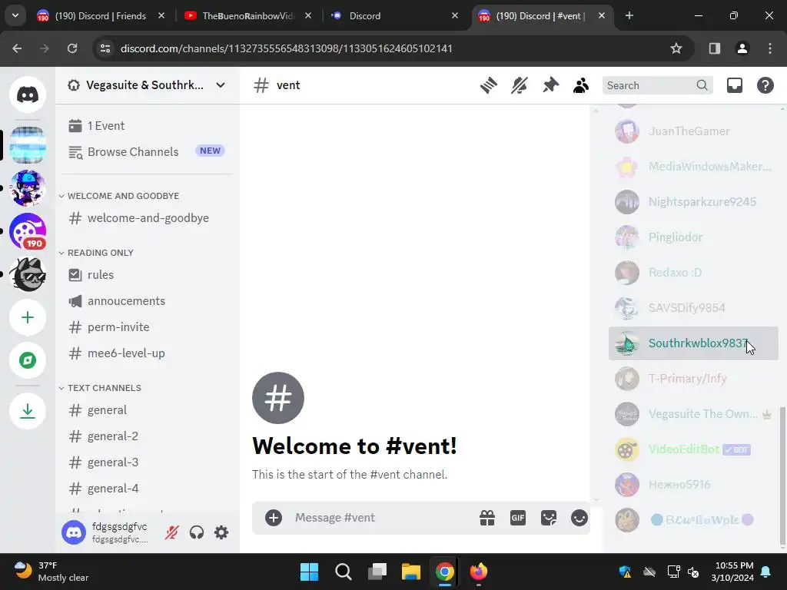Add a server with plus icon
This screenshot has width=787, height=590.
click(x=28, y=317)
